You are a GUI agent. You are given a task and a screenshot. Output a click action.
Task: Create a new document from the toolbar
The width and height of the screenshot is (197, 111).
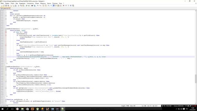1,6
